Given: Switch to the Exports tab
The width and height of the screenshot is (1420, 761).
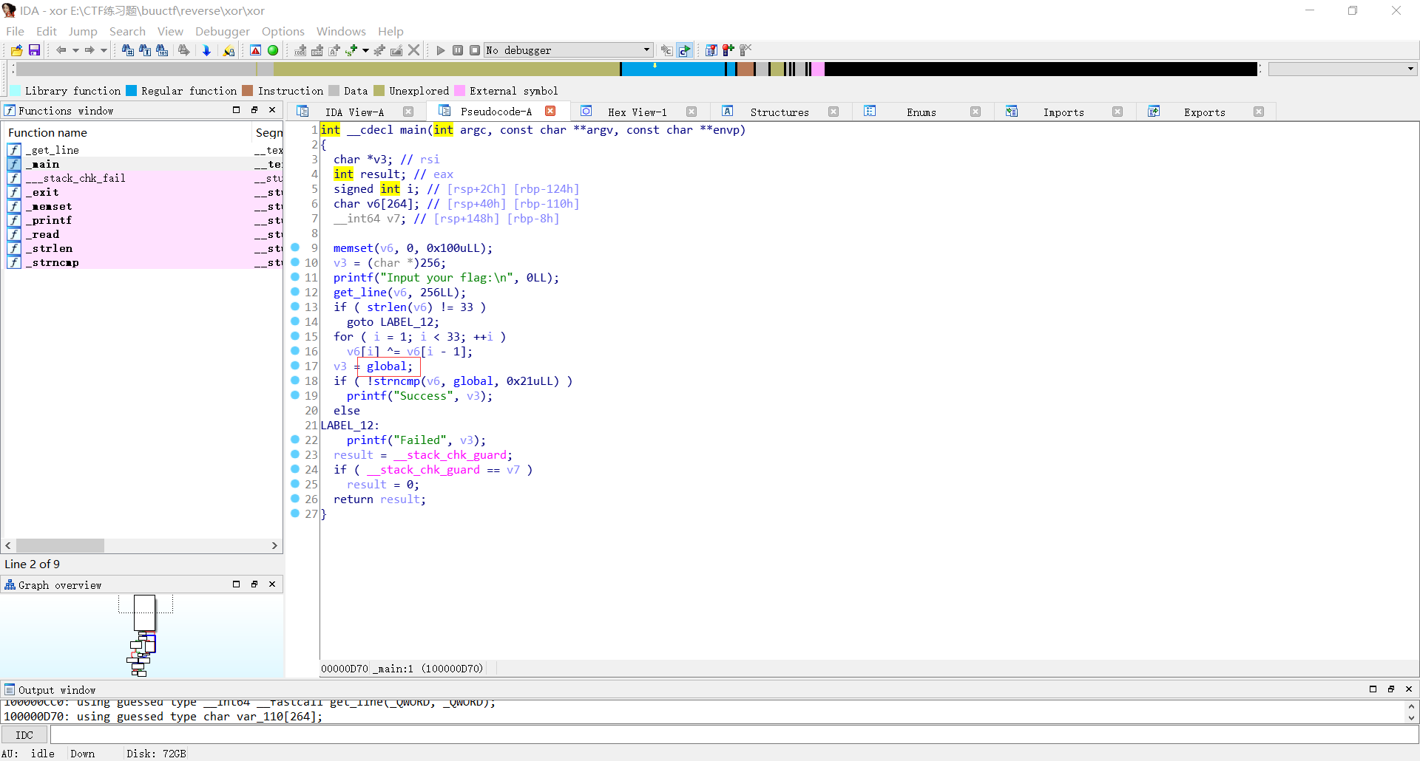Looking at the screenshot, I should tap(1204, 112).
